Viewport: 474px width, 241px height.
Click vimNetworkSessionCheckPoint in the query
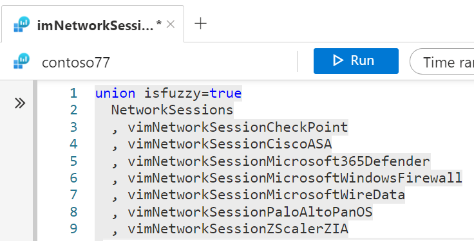(238, 127)
